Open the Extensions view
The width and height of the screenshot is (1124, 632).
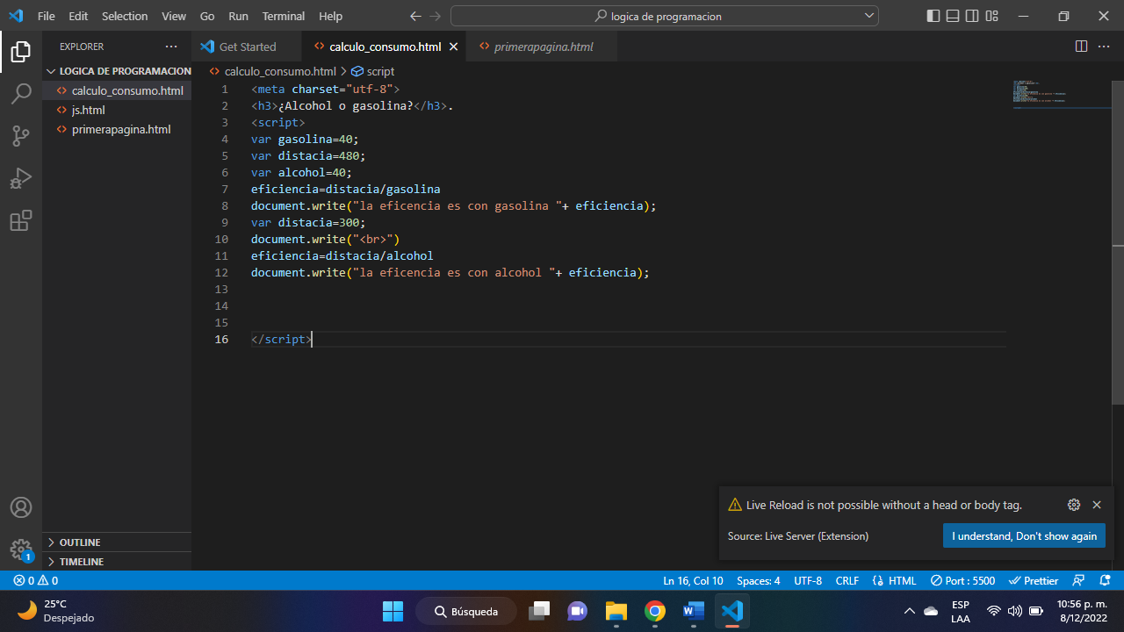(x=21, y=220)
